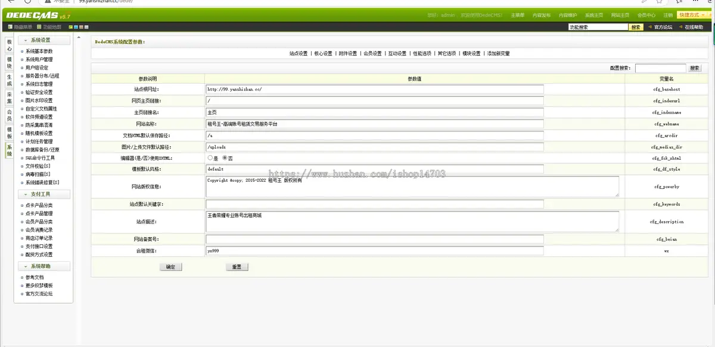
Task: Switch to the 系统 vertical tab
Action: click(9, 150)
